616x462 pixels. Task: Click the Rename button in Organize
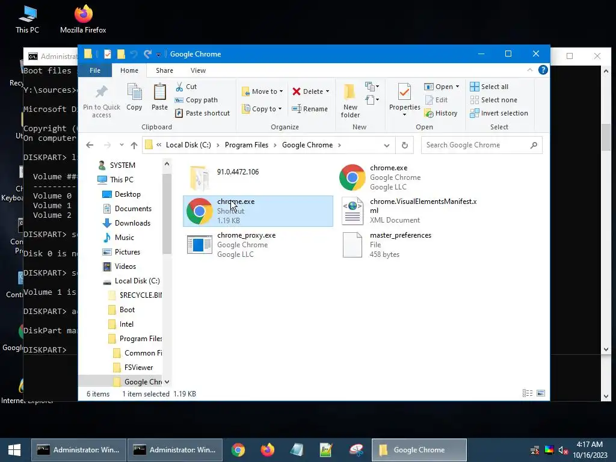point(310,109)
